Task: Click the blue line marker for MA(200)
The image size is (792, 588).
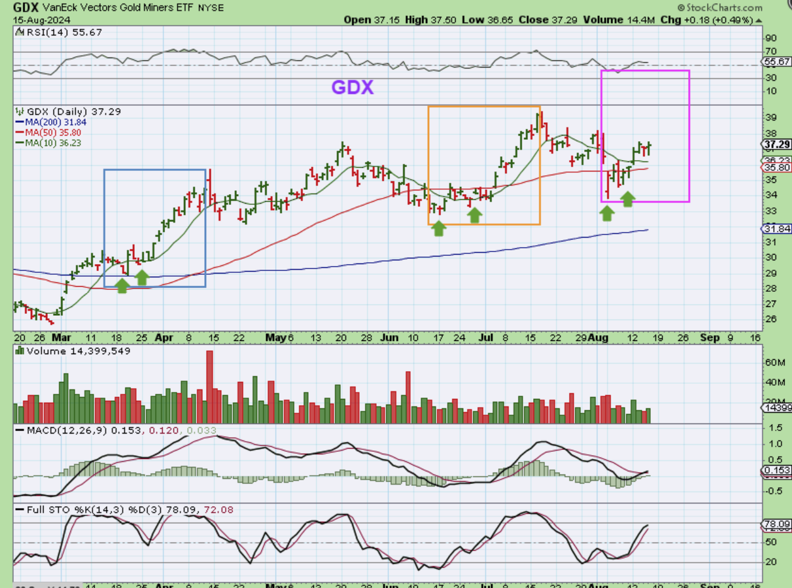Action: pos(20,122)
